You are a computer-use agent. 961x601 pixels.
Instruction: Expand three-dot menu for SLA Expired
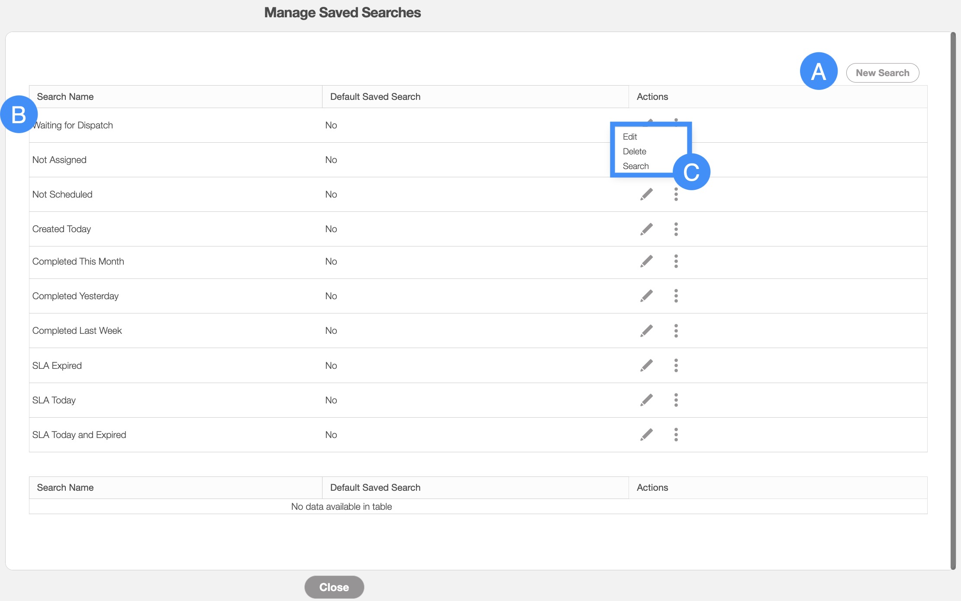pyautogui.click(x=676, y=365)
